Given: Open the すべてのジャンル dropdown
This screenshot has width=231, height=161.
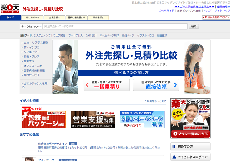Looking at the screenshot, I should point(31,27).
